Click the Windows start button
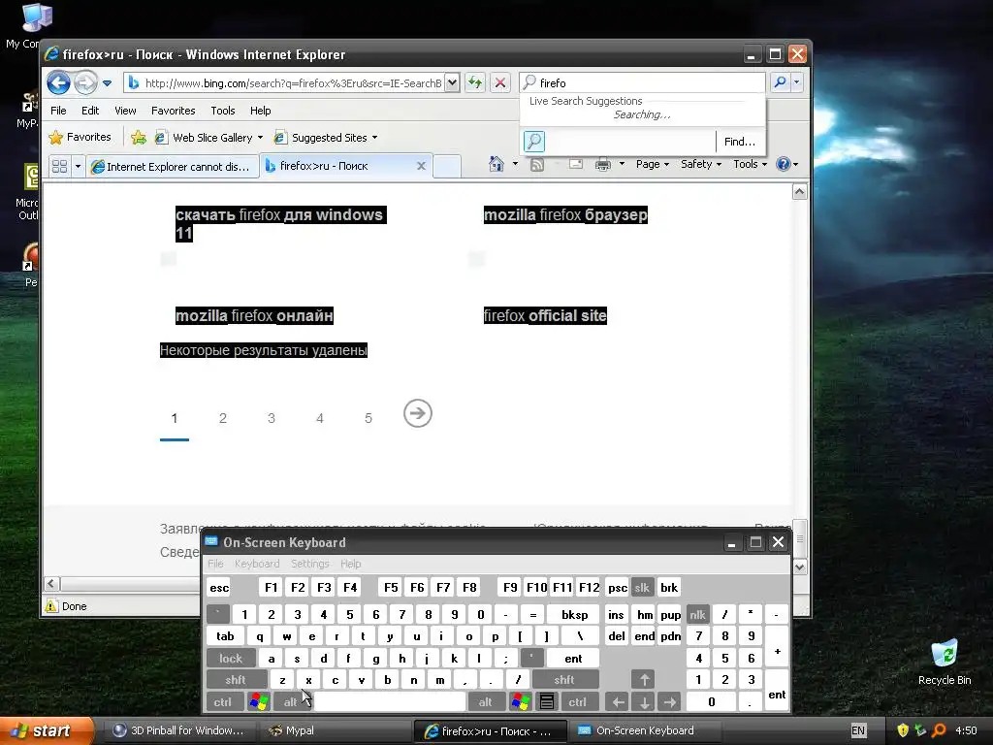Viewport: 993px width, 745px height. point(47,731)
